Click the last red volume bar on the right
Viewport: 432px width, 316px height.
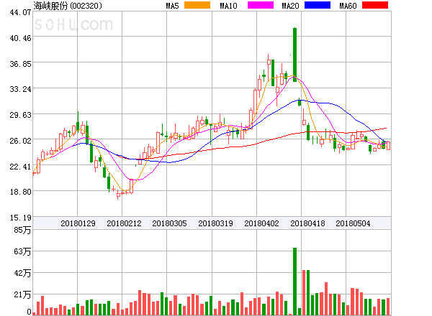[x=388, y=307]
